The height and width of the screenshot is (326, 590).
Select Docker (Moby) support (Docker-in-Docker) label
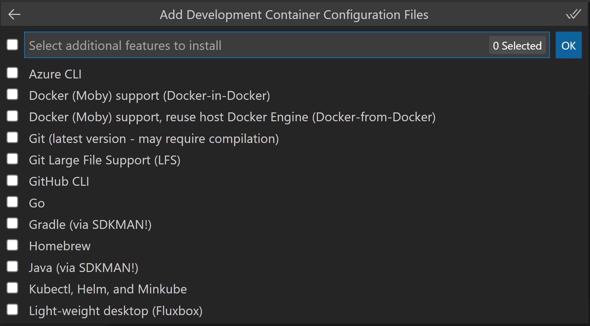149,96
